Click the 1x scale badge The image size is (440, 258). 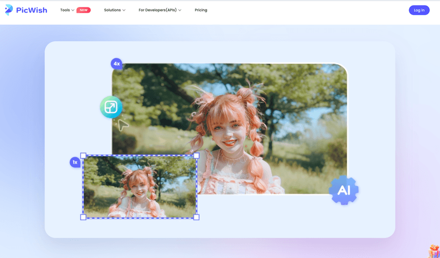click(x=75, y=162)
